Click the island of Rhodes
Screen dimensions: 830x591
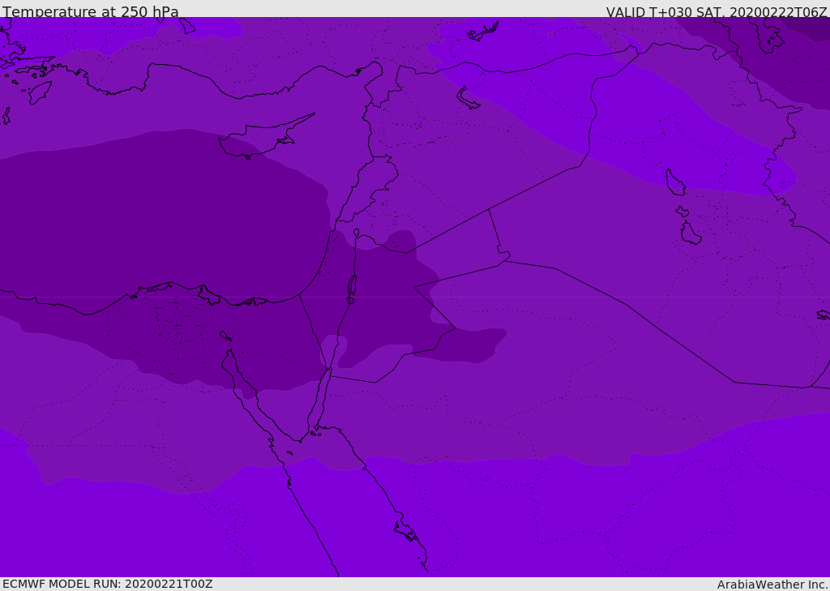pos(38,92)
